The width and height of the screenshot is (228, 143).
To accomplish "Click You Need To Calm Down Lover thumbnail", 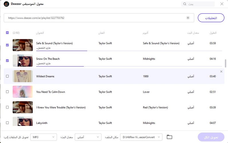I will click(23, 92).
